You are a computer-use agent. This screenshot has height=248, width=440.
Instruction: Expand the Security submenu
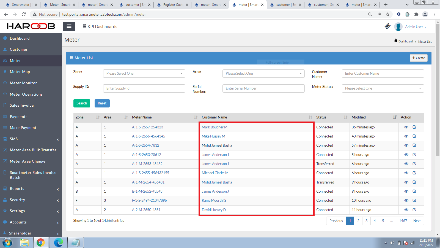(31, 200)
